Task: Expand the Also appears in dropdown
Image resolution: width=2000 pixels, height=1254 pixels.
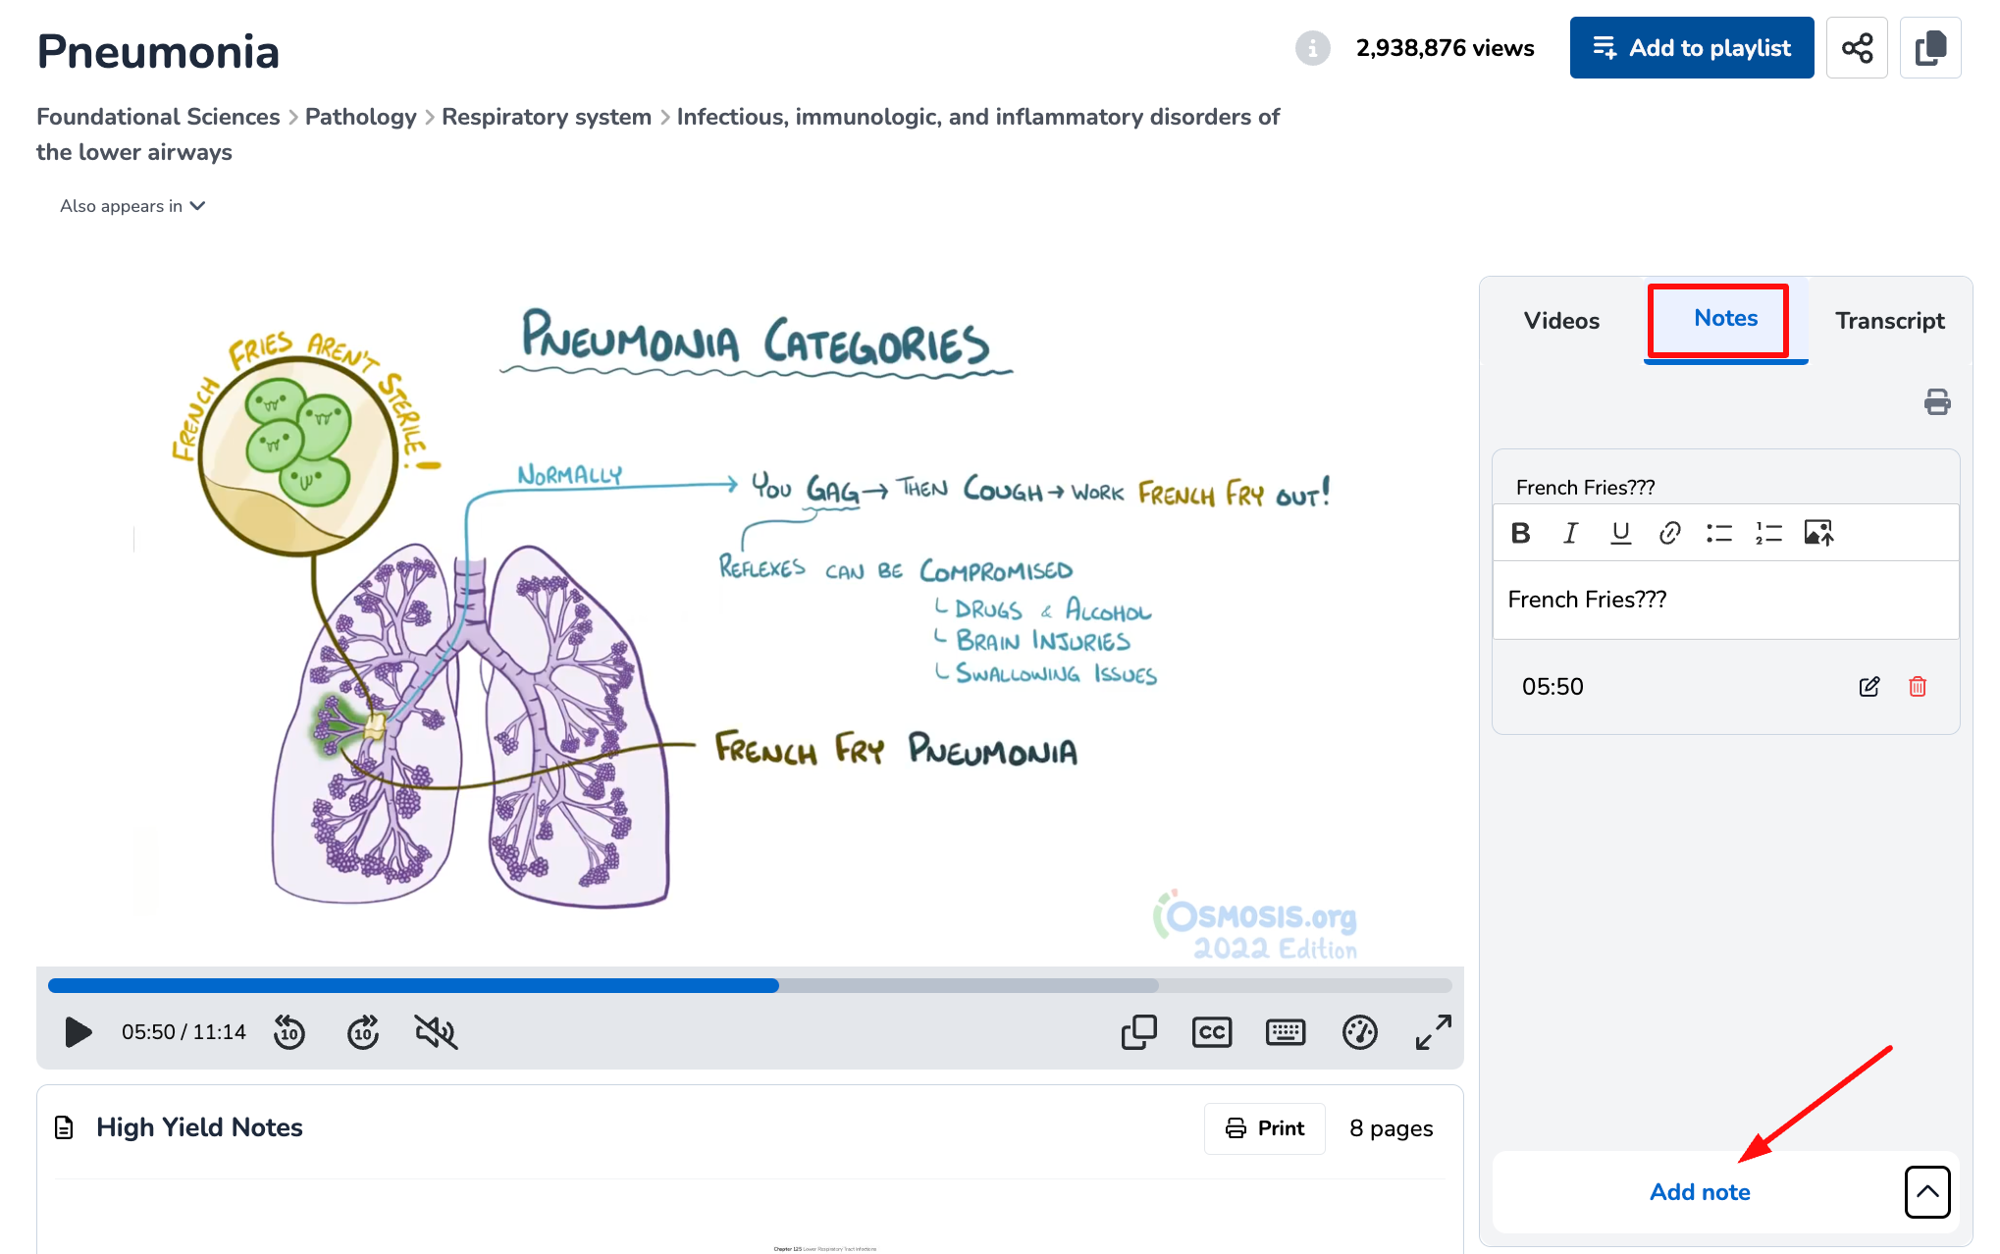Action: tap(132, 206)
